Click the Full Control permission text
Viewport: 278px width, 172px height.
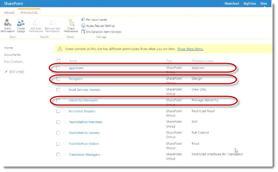tap(200, 133)
